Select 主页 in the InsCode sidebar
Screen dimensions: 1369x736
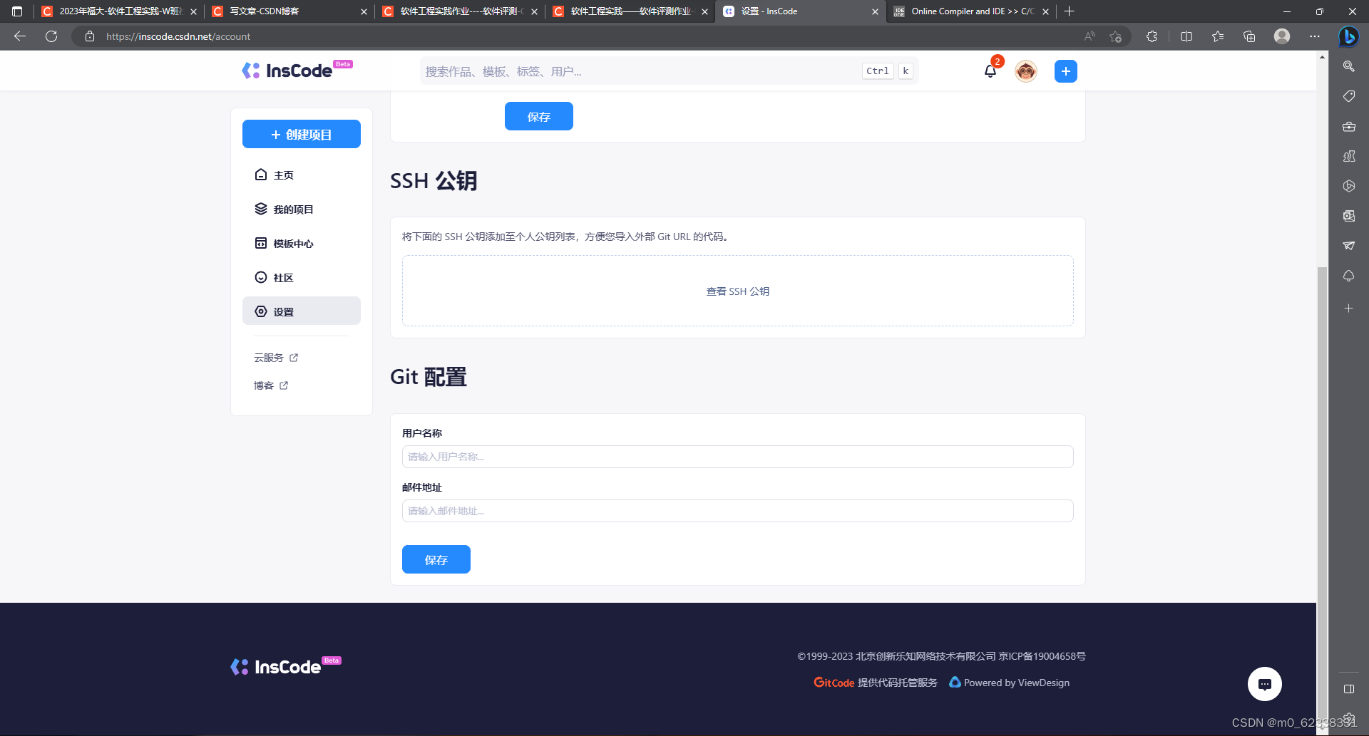[283, 175]
